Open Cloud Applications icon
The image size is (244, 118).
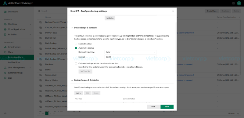pyautogui.click(x=5, y=29)
